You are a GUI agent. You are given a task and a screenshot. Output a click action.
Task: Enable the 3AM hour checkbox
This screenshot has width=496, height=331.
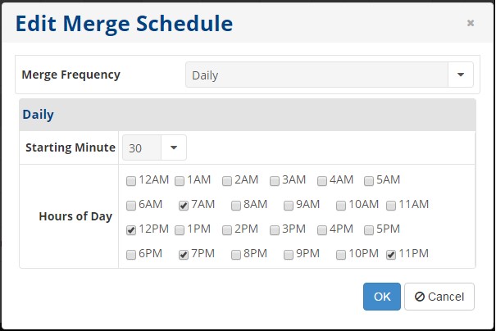(275, 180)
